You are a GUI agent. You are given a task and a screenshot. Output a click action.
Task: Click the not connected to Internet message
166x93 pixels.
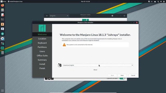pyautogui.click(x=80, y=45)
